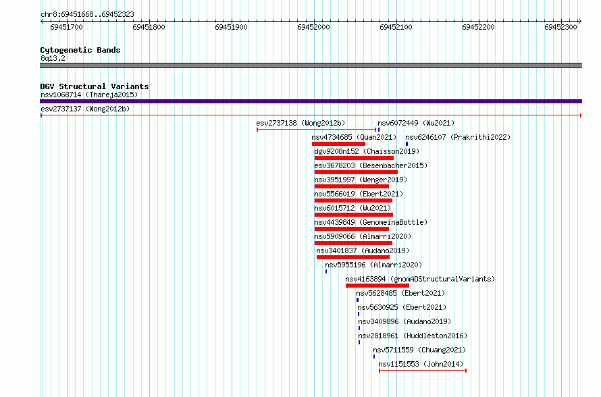Click the red bar under nsv5566019
This screenshot has width=601, height=397.
[353, 201]
